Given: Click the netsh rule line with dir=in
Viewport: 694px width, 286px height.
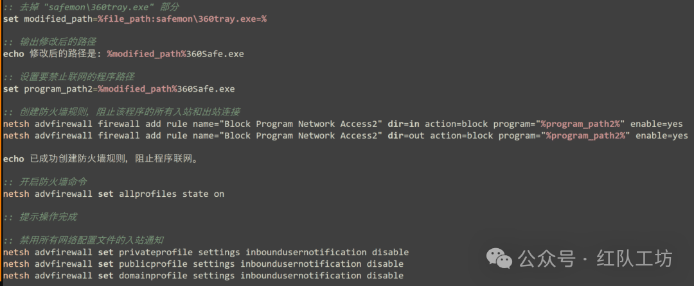Looking at the screenshot, I should click(343, 124).
